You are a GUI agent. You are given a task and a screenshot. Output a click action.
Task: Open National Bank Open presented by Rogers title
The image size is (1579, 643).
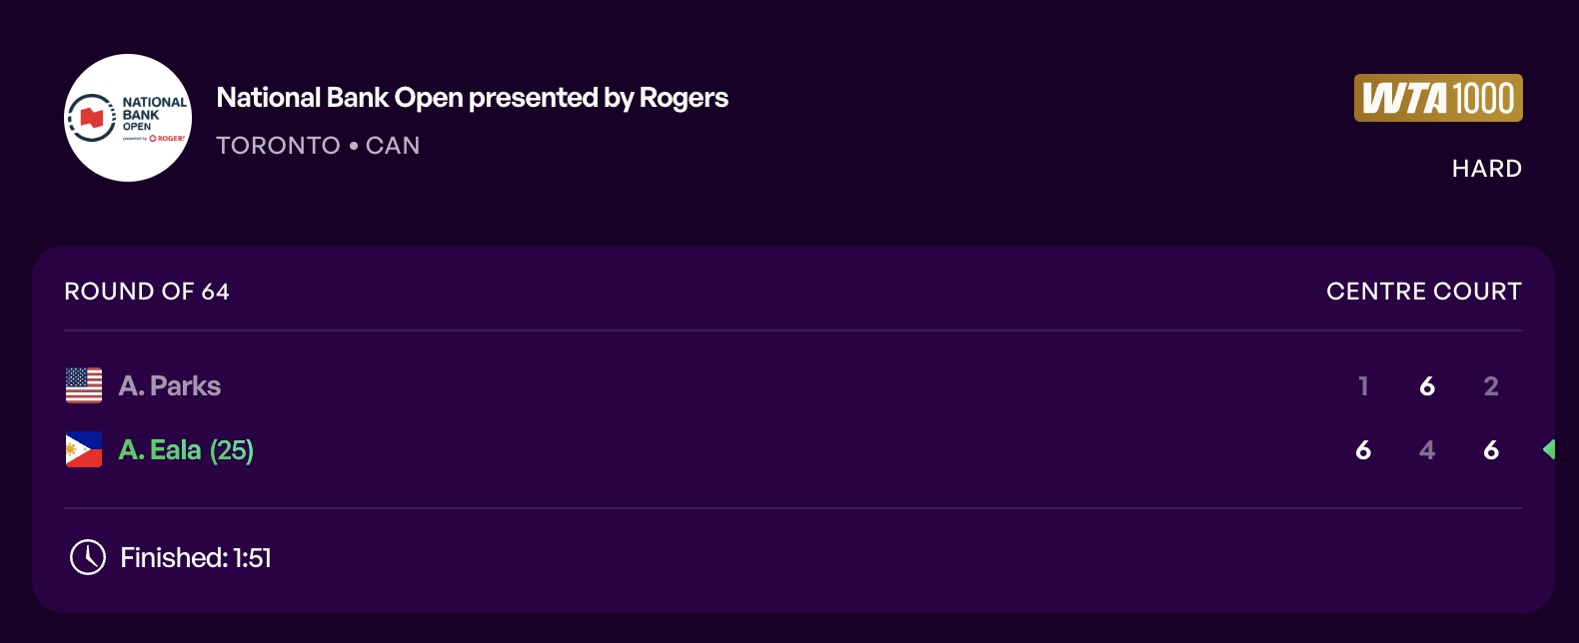pos(472,98)
